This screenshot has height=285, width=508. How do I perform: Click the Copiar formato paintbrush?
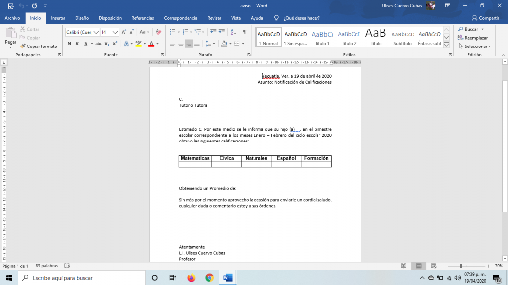(x=38, y=46)
